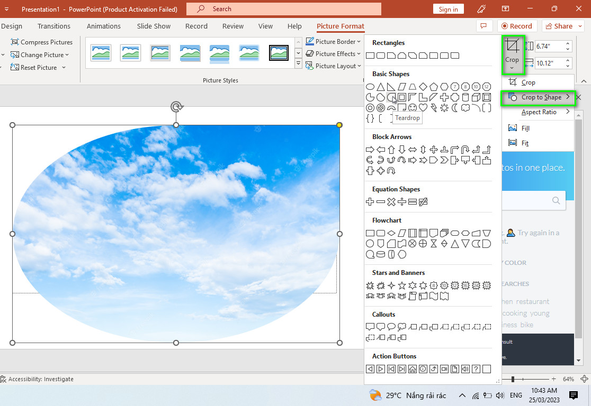Image resolution: width=591 pixels, height=406 pixels.
Task: Open the Transitions tab
Action: [54, 26]
